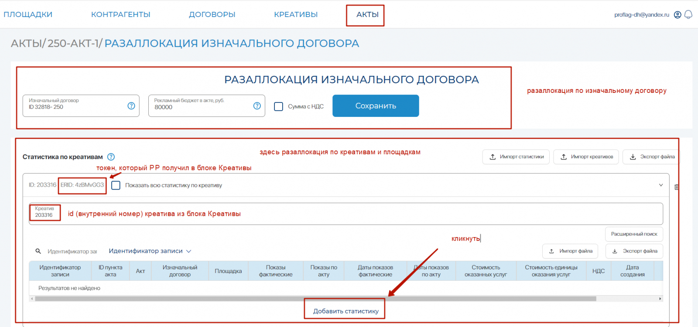
Task: Click the Показы фактические column header
Action: click(x=276, y=271)
